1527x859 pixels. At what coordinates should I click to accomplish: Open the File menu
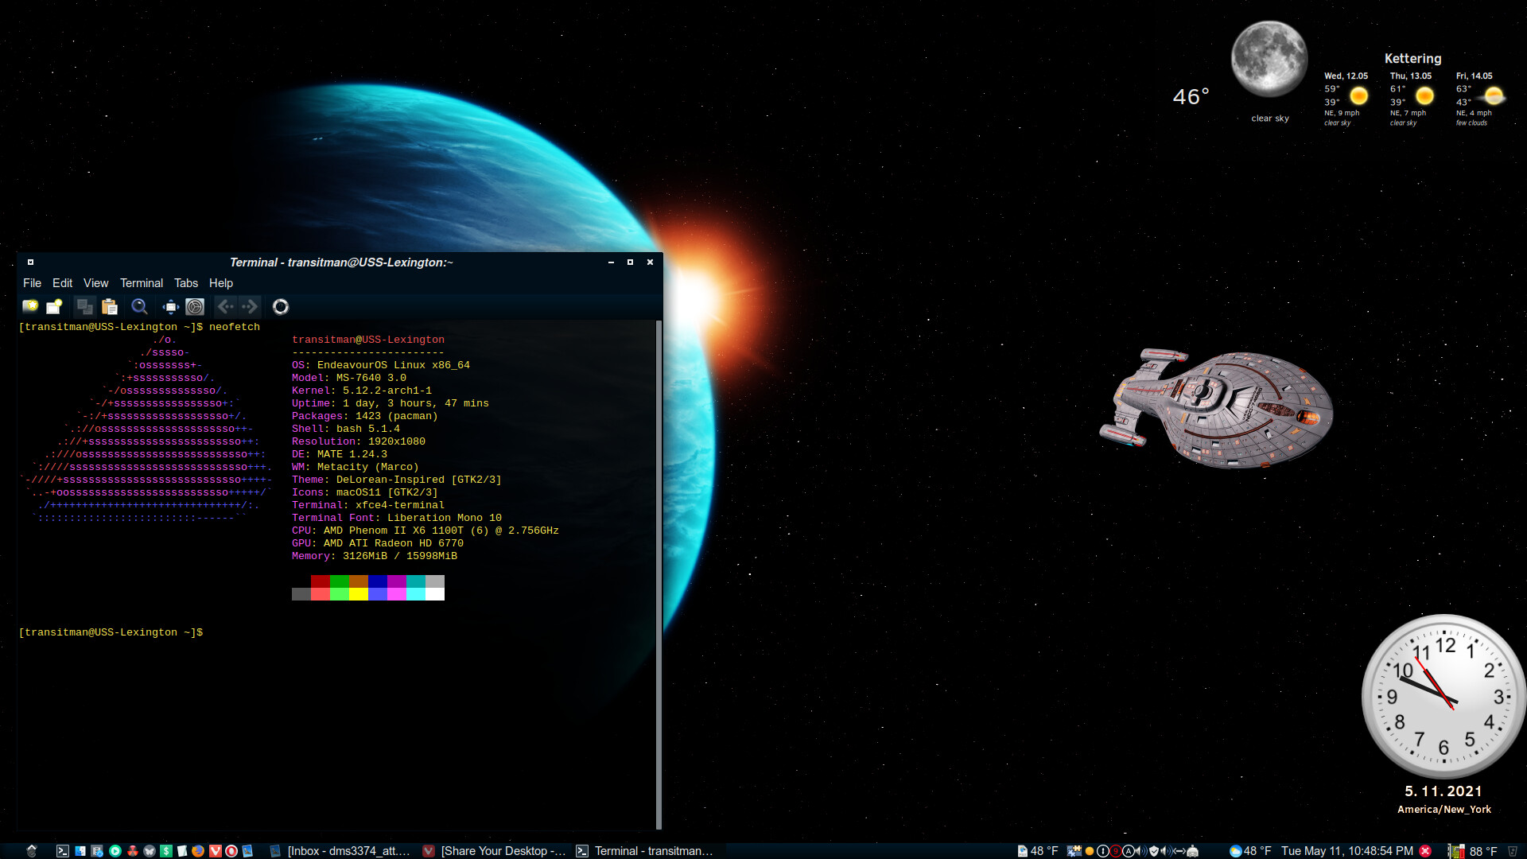pos(32,283)
